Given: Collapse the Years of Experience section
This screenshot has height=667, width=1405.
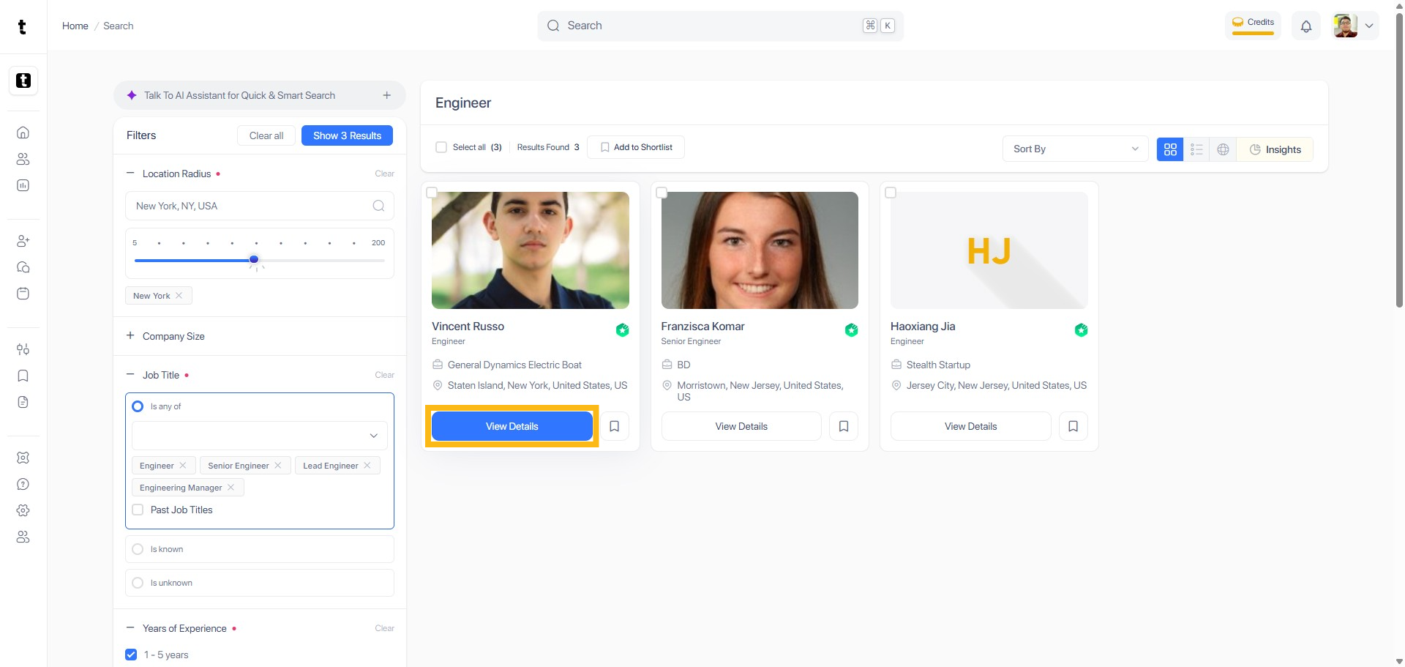Looking at the screenshot, I should point(130,628).
